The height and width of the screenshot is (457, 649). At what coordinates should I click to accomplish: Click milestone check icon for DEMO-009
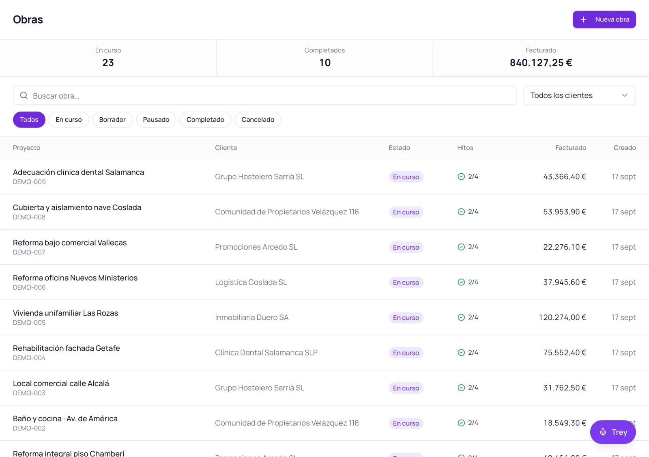tap(461, 177)
